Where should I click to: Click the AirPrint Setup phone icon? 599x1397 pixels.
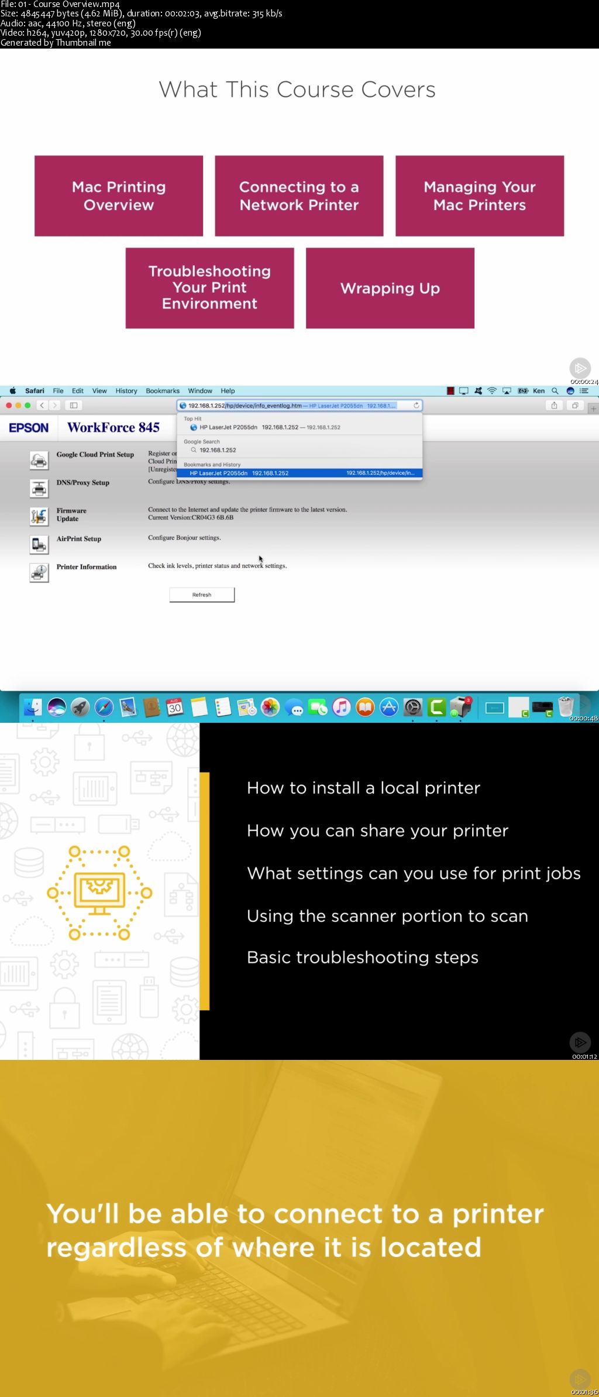(x=39, y=544)
